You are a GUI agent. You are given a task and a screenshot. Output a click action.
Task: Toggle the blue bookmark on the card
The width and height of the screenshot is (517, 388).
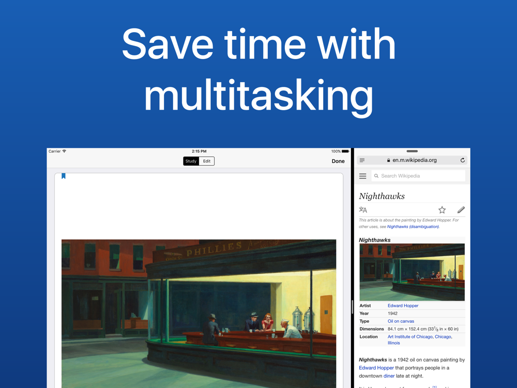pos(64,176)
